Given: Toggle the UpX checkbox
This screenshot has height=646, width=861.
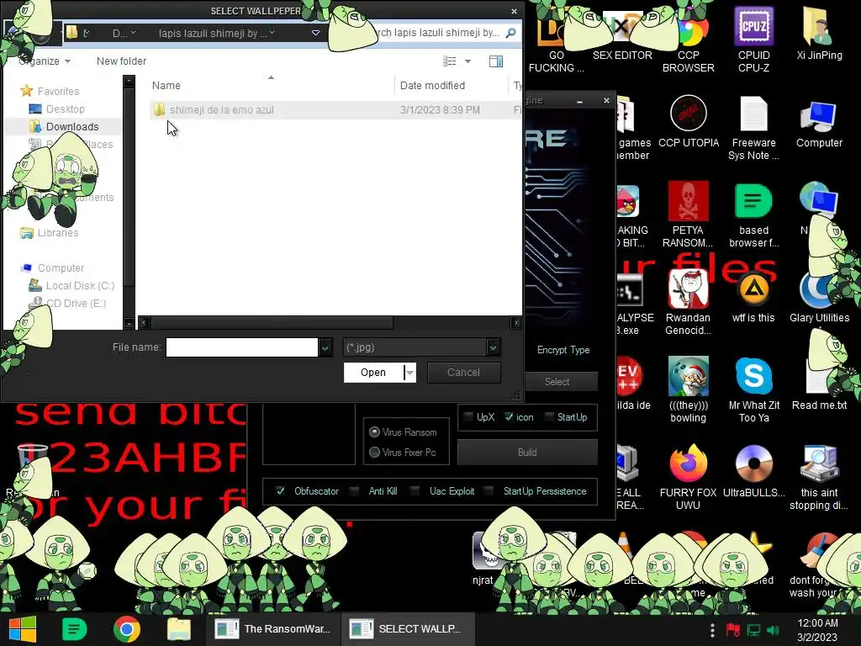Looking at the screenshot, I should point(467,417).
